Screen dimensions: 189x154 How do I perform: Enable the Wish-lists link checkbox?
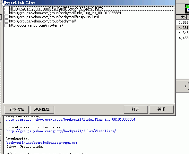point(6,17)
